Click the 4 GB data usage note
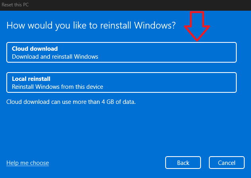This screenshot has height=178, width=251. [x=71, y=102]
